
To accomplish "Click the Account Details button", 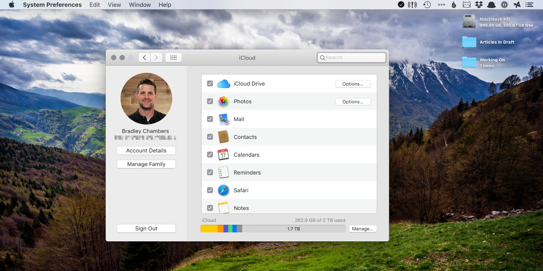I will click(146, 151).
